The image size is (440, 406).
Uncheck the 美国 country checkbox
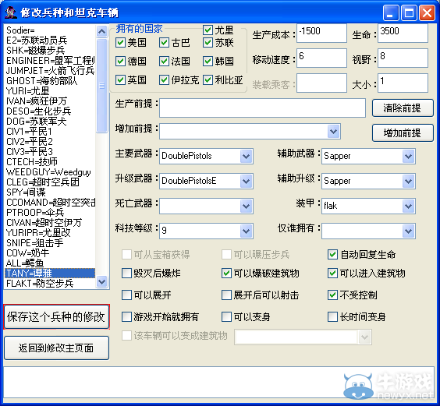pos(120,43)
